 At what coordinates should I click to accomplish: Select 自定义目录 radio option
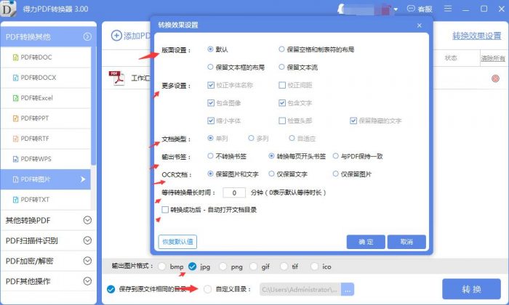[x=207, y=289]
